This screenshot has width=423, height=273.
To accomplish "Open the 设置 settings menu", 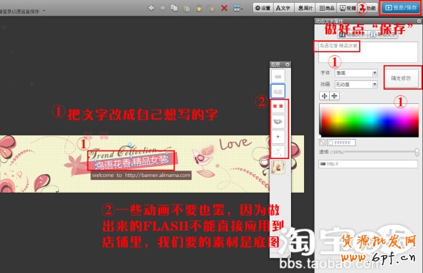I will tap(262, 8).
